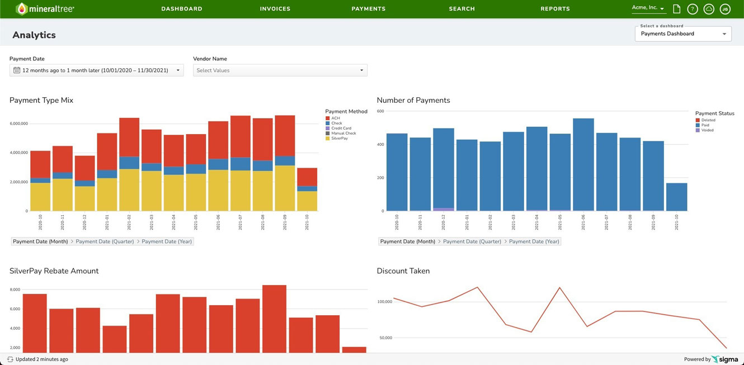The image size is (744, 365).
Task: Switch to the Invoices section
Action: click(x=275, y=8)
